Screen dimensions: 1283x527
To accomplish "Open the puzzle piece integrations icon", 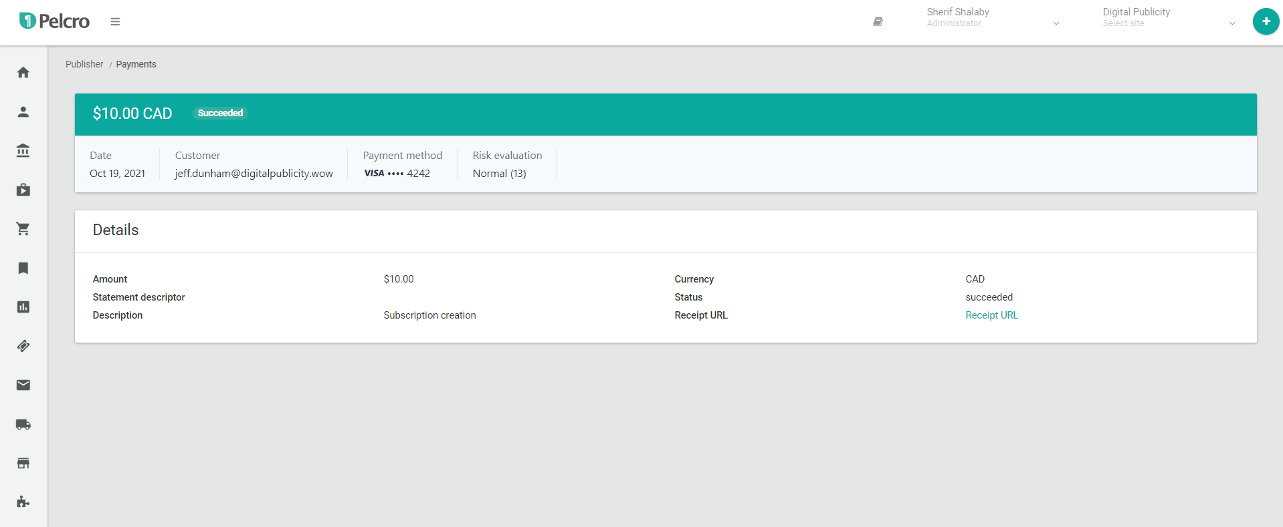I will pos(23,502).
